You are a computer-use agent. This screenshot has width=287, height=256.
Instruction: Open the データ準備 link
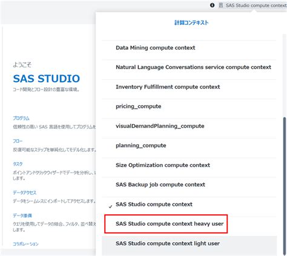[22, 215]
